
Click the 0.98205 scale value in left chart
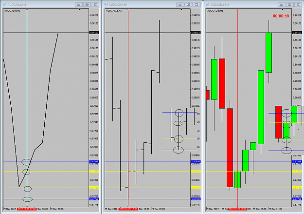pos(94,15)
